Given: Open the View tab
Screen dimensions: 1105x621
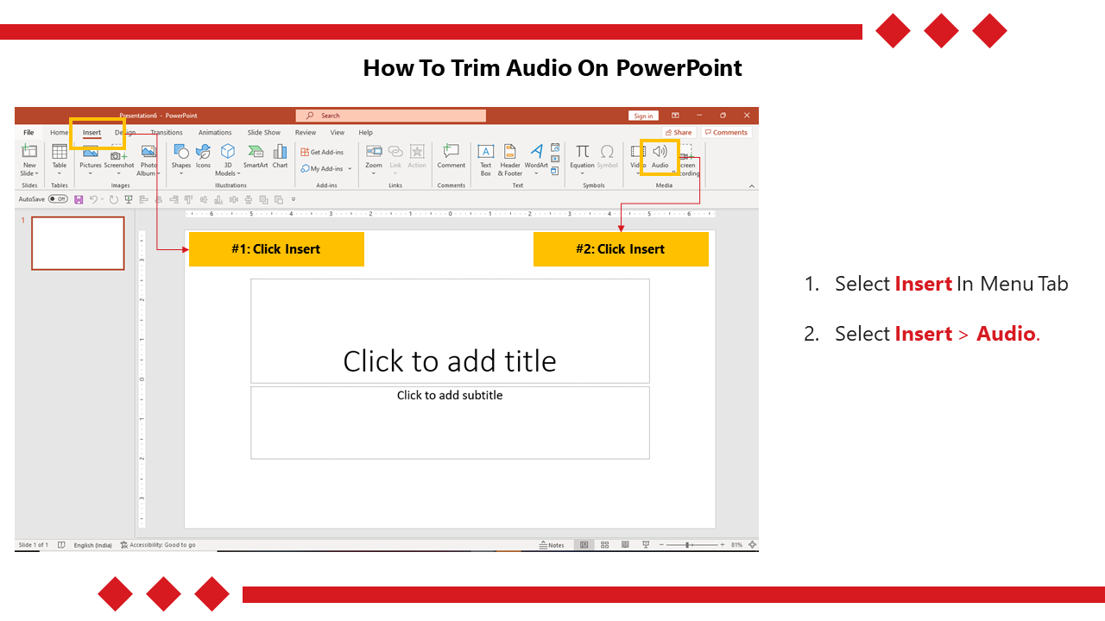Looking at the screenshot, I should point(338,133).
